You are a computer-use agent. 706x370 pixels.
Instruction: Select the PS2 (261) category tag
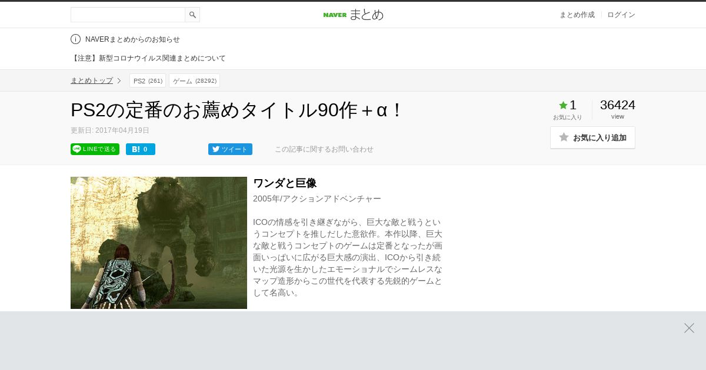[x=148, y=80]
